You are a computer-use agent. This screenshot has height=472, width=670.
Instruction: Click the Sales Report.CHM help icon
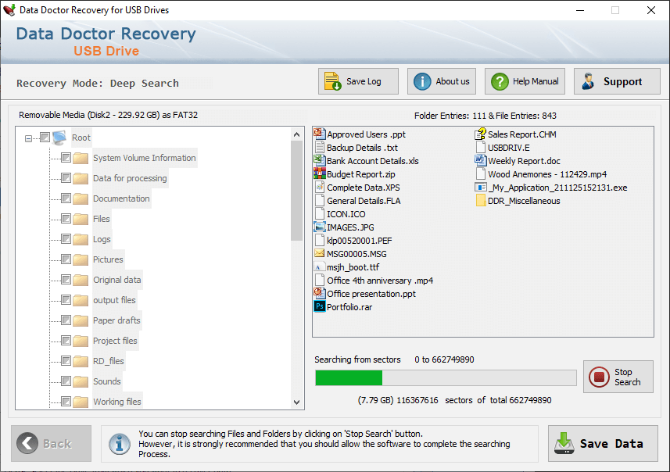pos(480,134)
